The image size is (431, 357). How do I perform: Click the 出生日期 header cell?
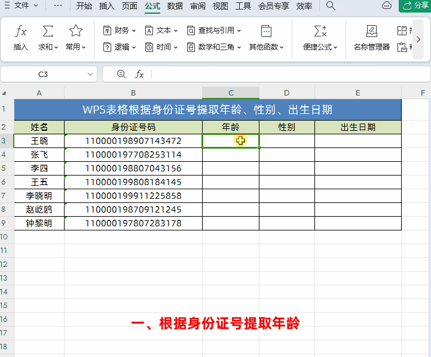(358, 127)
